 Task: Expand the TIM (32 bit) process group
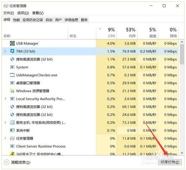point(5,51)
